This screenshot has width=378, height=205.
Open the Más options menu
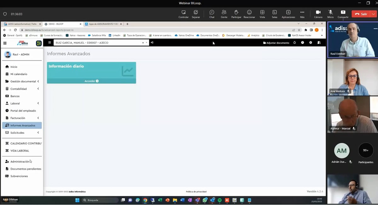tap(302, 14)
